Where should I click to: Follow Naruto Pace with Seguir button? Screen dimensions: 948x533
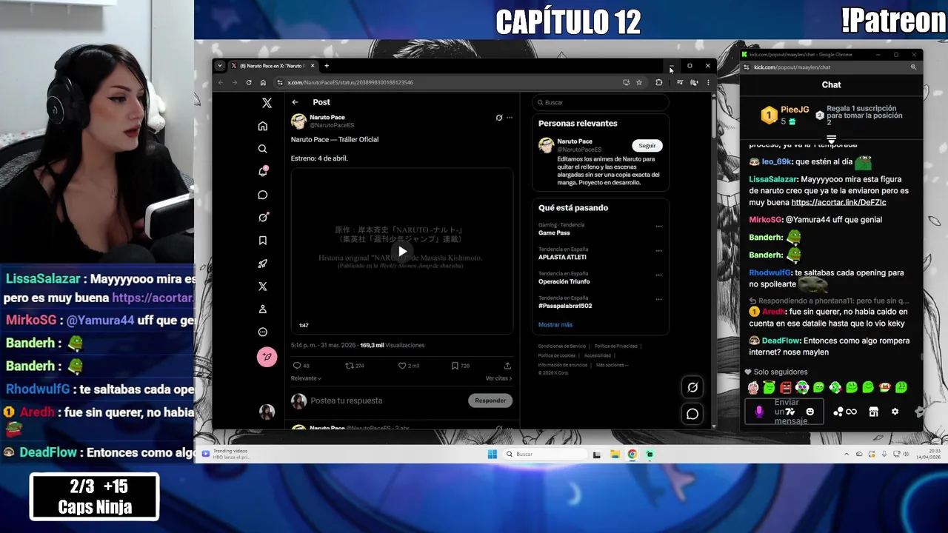pyautogui.click(x=647, y=146)
